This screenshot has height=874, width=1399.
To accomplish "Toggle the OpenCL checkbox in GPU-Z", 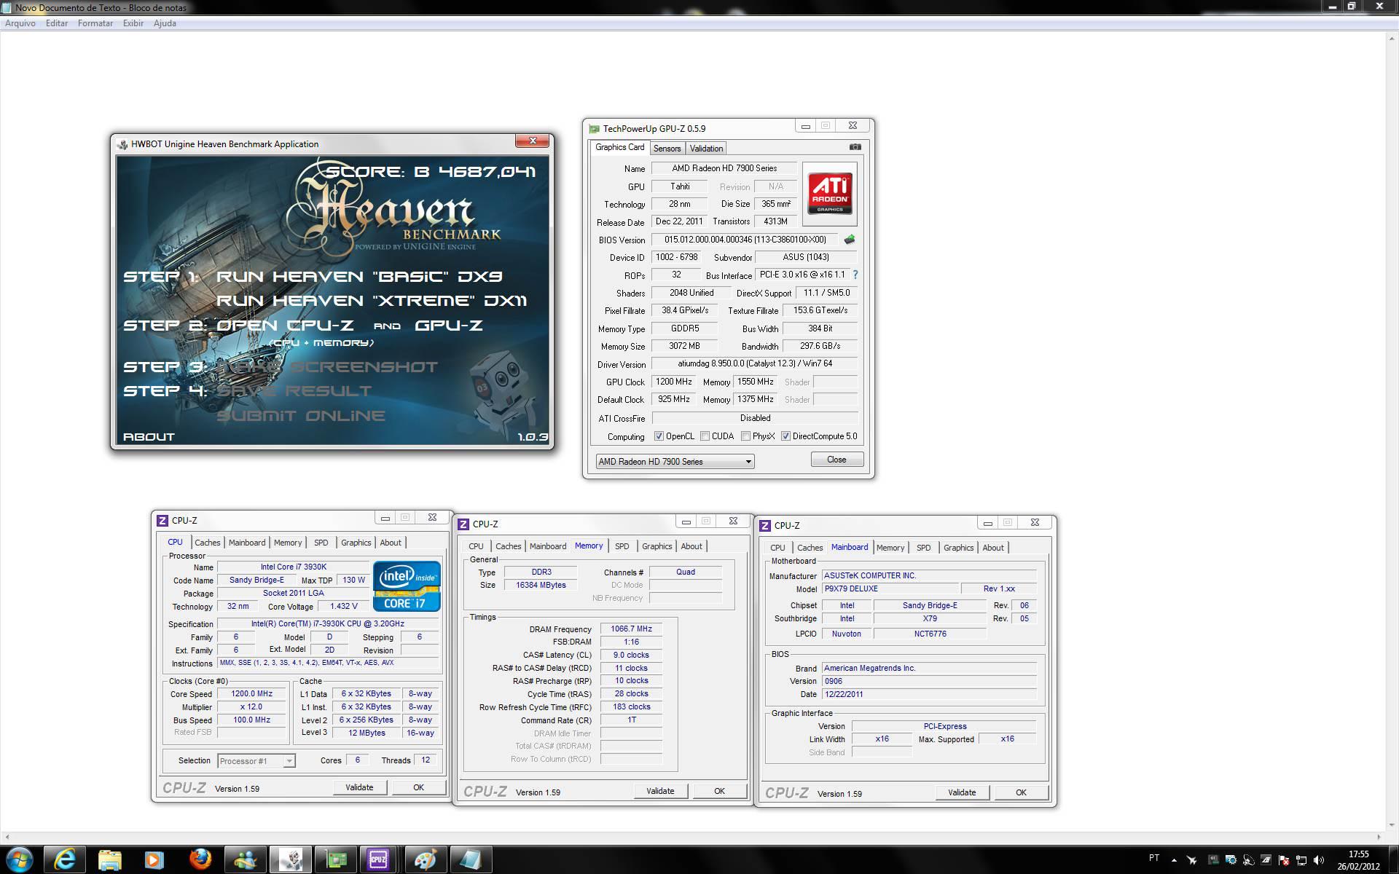I will (x=659, y=436).
